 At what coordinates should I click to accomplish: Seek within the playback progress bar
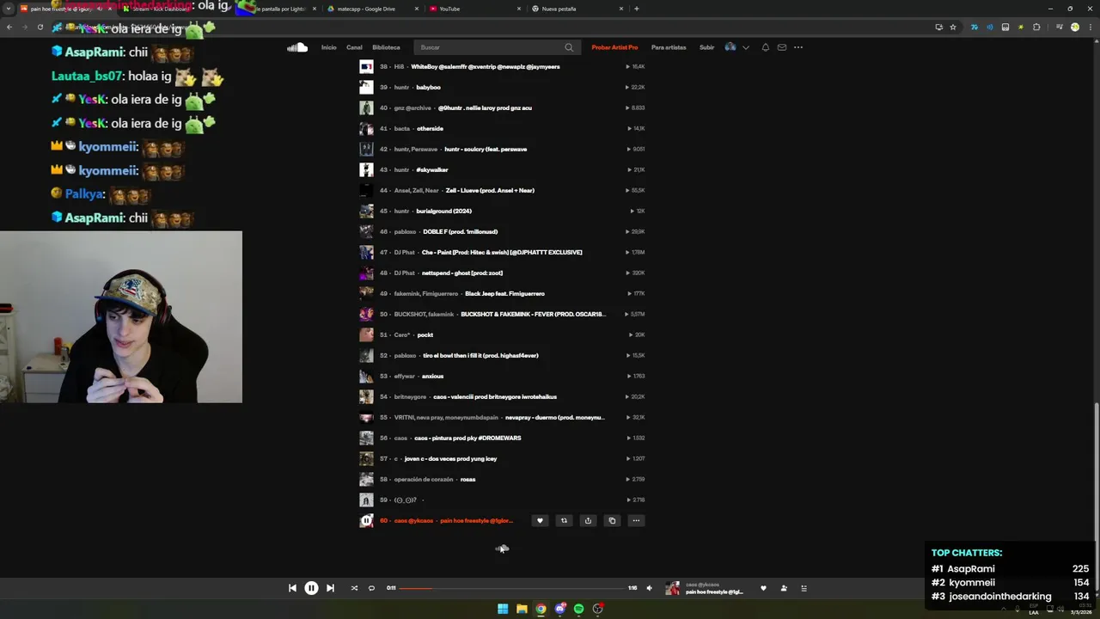pyautogui.click(x=512, y=588)
